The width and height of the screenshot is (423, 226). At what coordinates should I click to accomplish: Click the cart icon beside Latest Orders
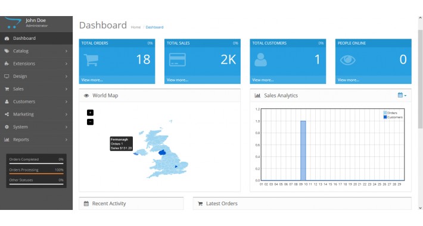200,203
